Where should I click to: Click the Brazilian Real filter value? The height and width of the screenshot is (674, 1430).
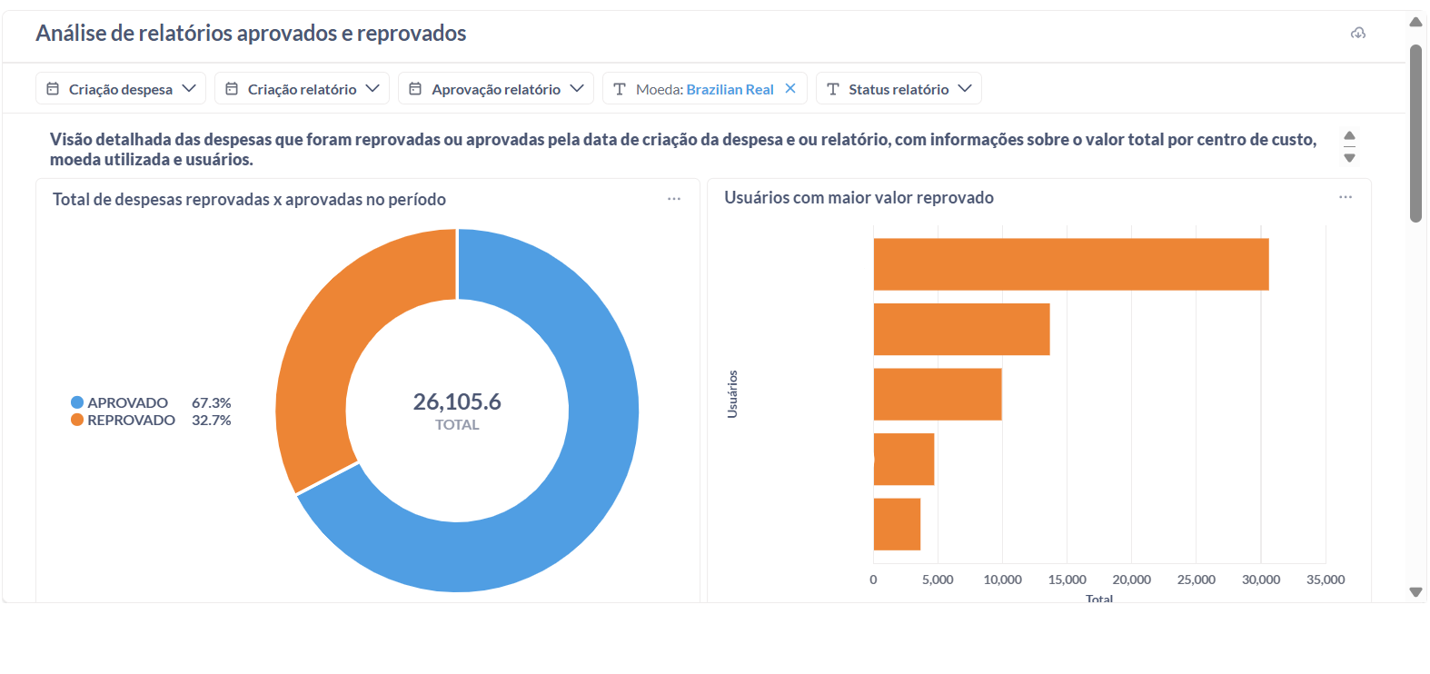[x=730, y=89]
